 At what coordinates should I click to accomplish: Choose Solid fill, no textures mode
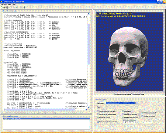tap(129, 114)
